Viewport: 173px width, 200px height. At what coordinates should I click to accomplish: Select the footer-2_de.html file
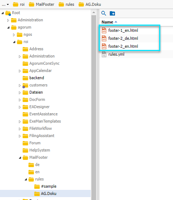(x=123, y=38)
